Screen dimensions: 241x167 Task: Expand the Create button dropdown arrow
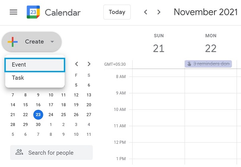pos(52,42)
